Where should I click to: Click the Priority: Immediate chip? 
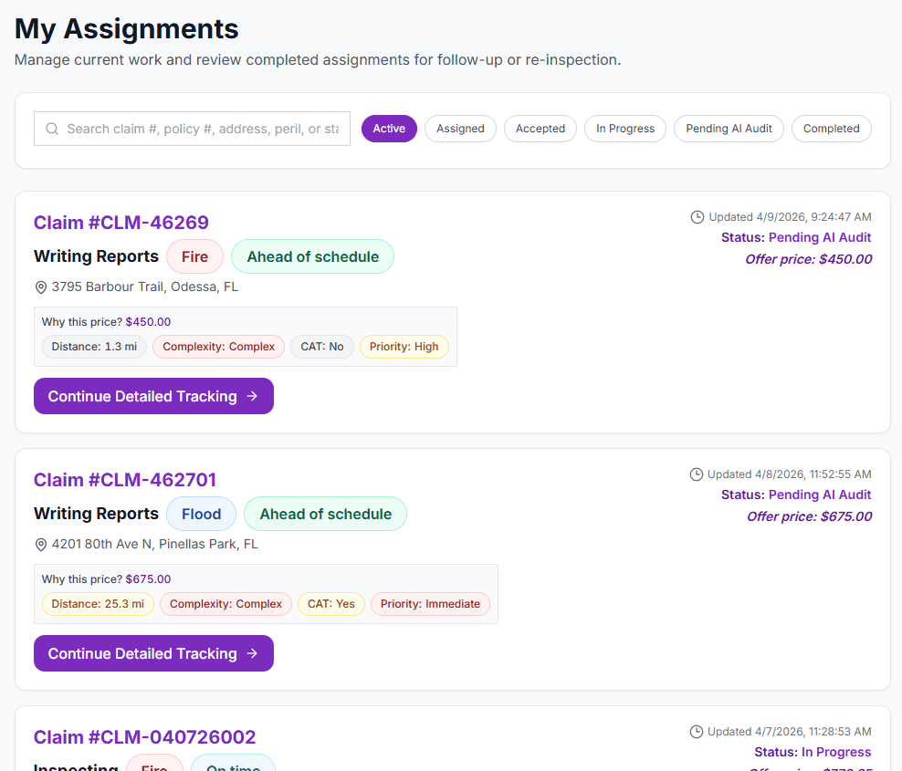430,604
